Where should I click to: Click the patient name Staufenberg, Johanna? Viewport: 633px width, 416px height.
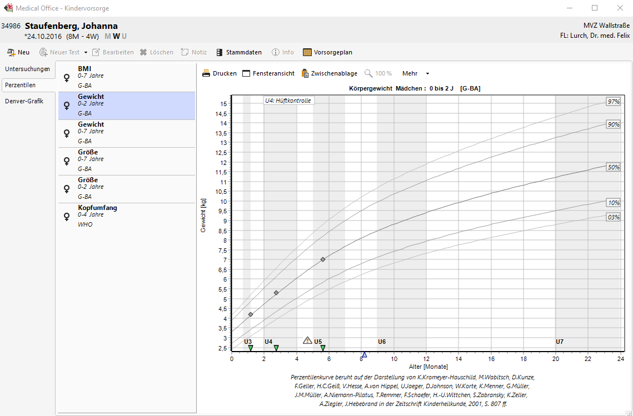coord(72,26)
